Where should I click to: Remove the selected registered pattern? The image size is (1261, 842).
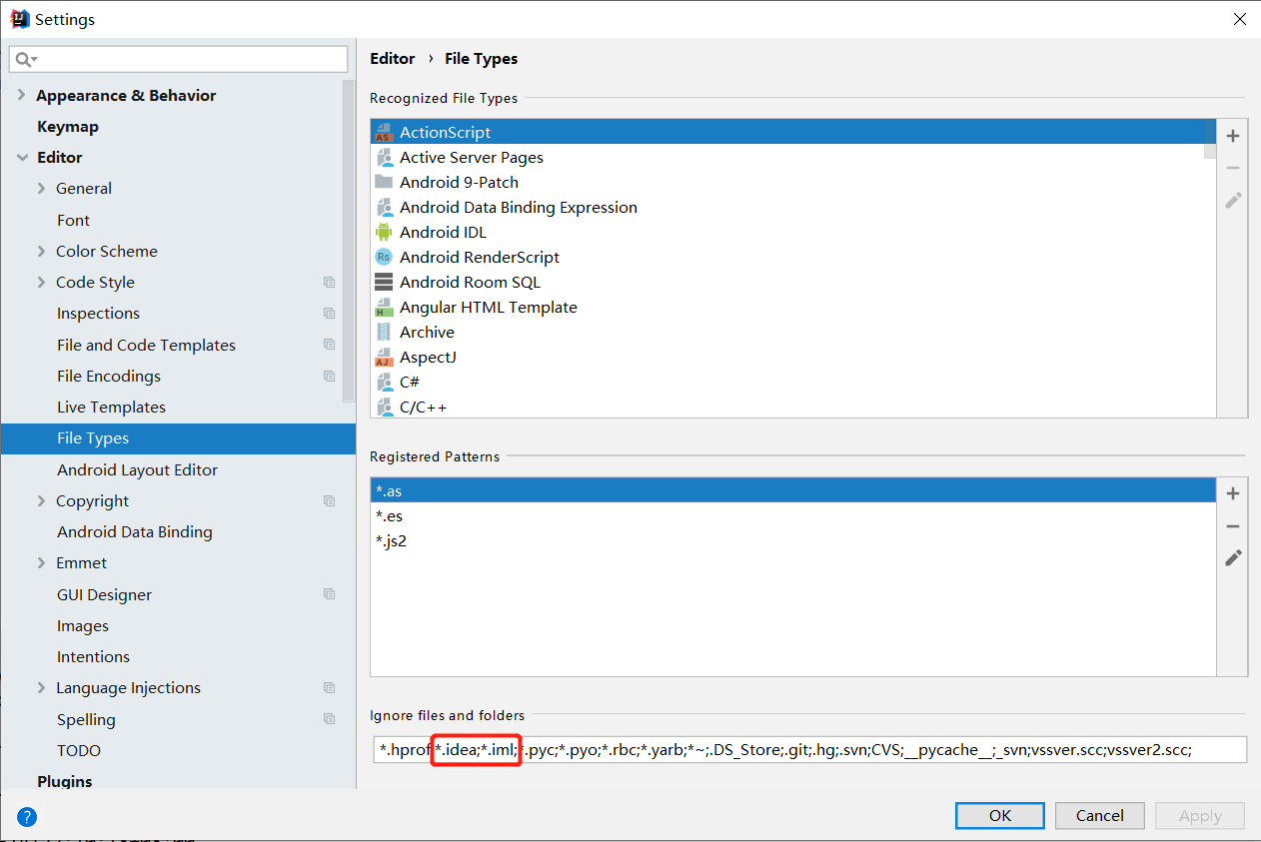(1233, 526)
